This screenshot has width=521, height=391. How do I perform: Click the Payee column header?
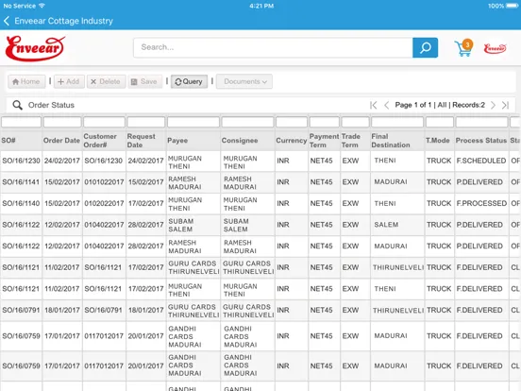(x=177, y=141)
